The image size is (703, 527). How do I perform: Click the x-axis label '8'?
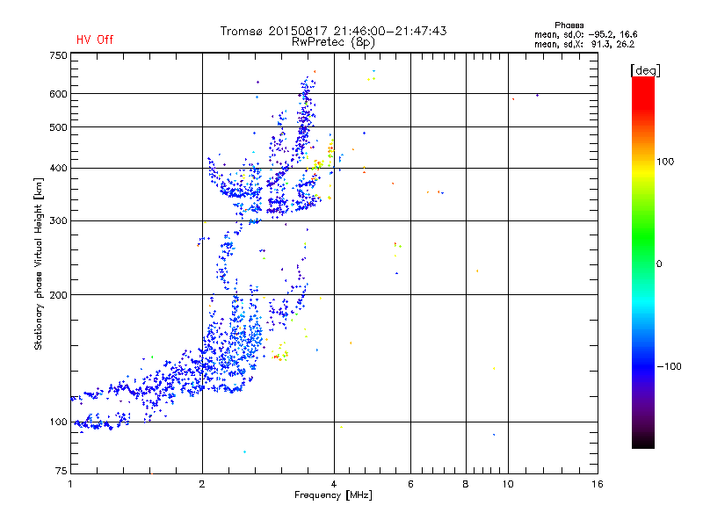(466, 484)
